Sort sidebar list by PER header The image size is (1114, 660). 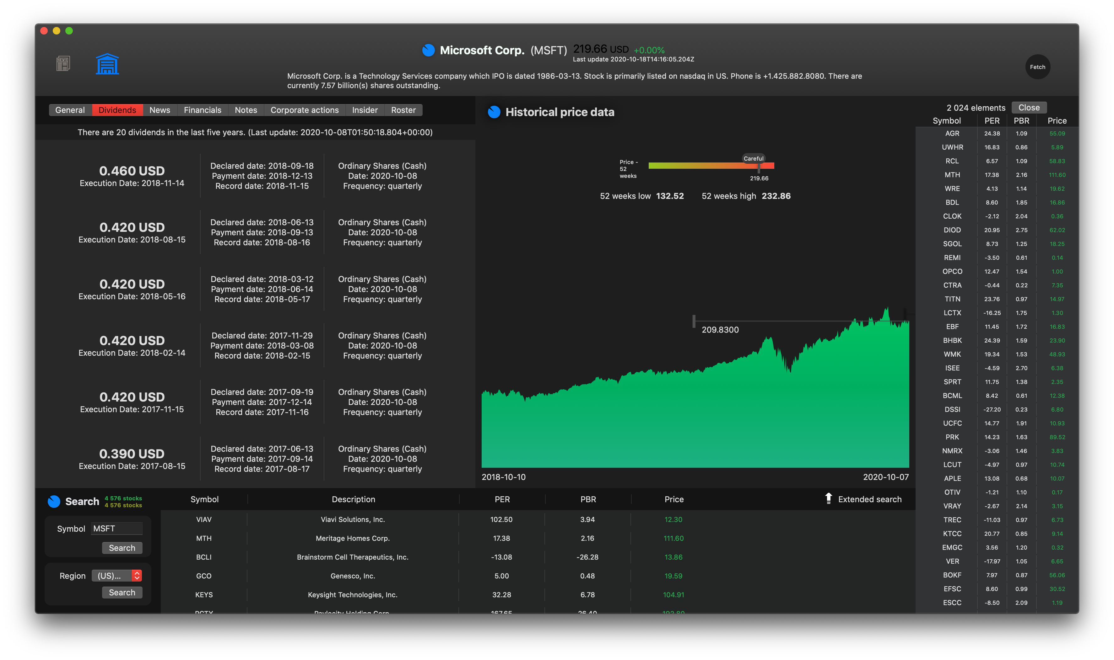(x=992, y=121)
